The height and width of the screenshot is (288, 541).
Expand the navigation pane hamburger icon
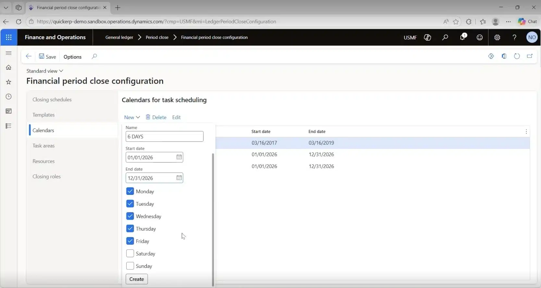(9, 53)
